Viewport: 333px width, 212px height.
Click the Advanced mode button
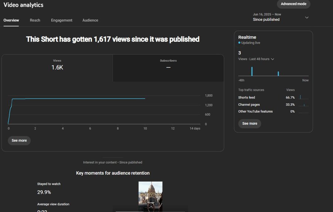click(293, 4)
